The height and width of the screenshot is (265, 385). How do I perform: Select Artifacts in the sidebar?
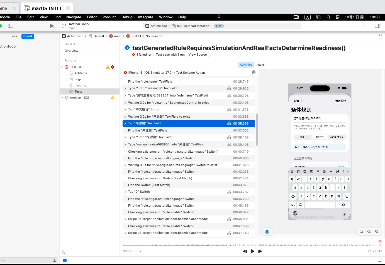pos(81,73)
